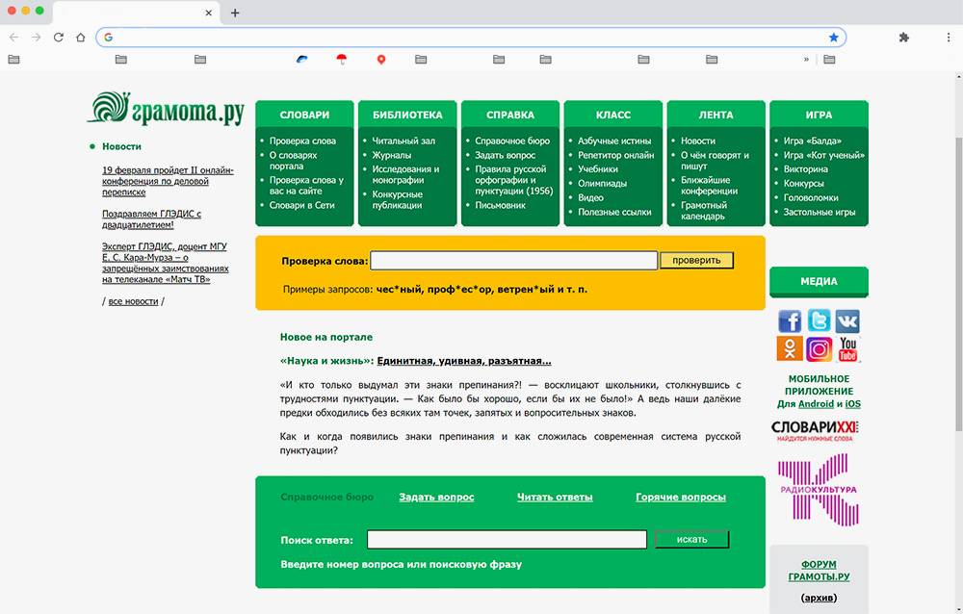Image resolution: width=963 pixels, height=614 pixels.
Task: Open Горячие вопросы link
Action: (x=681, y=497)
